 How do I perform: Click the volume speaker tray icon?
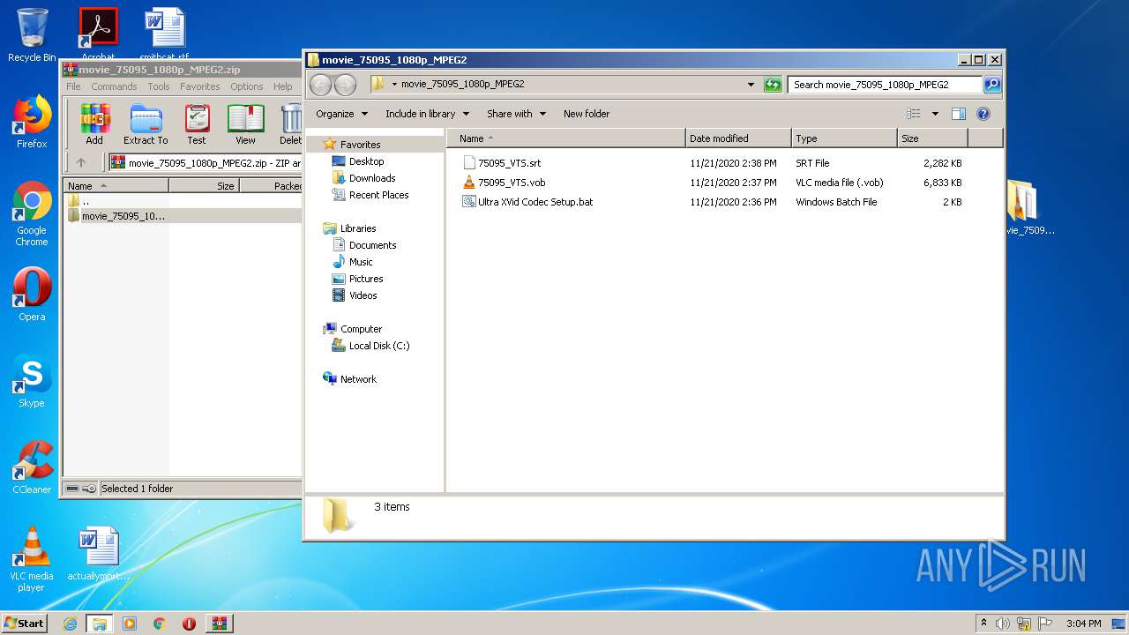1002,624
